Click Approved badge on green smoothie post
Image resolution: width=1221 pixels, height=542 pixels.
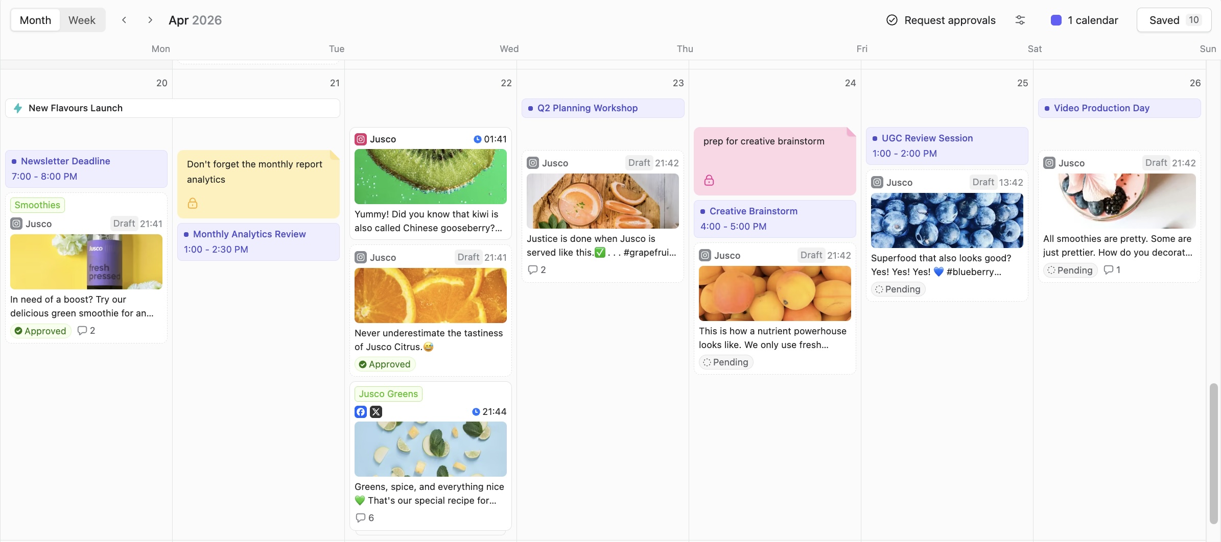tap(40, 331)
